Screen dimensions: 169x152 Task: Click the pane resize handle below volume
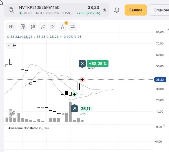[78, 123]
